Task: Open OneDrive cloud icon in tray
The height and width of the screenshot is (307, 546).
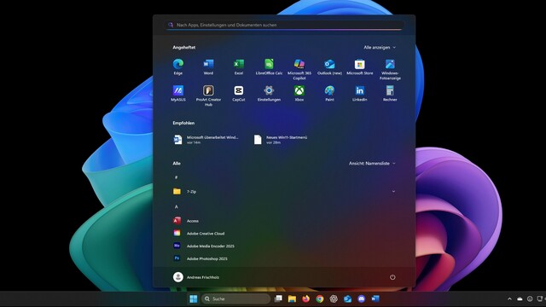Action: coord(520,298)
